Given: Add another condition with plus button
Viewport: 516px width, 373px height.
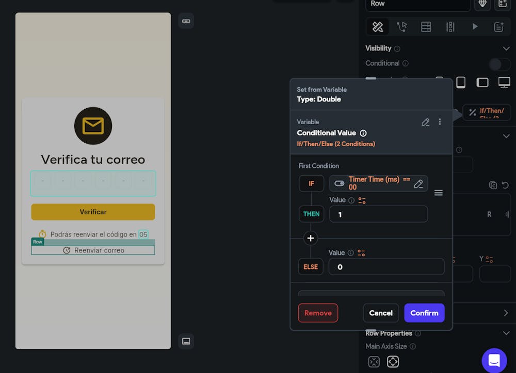Looking at the screenshot, I should (310, 238).
